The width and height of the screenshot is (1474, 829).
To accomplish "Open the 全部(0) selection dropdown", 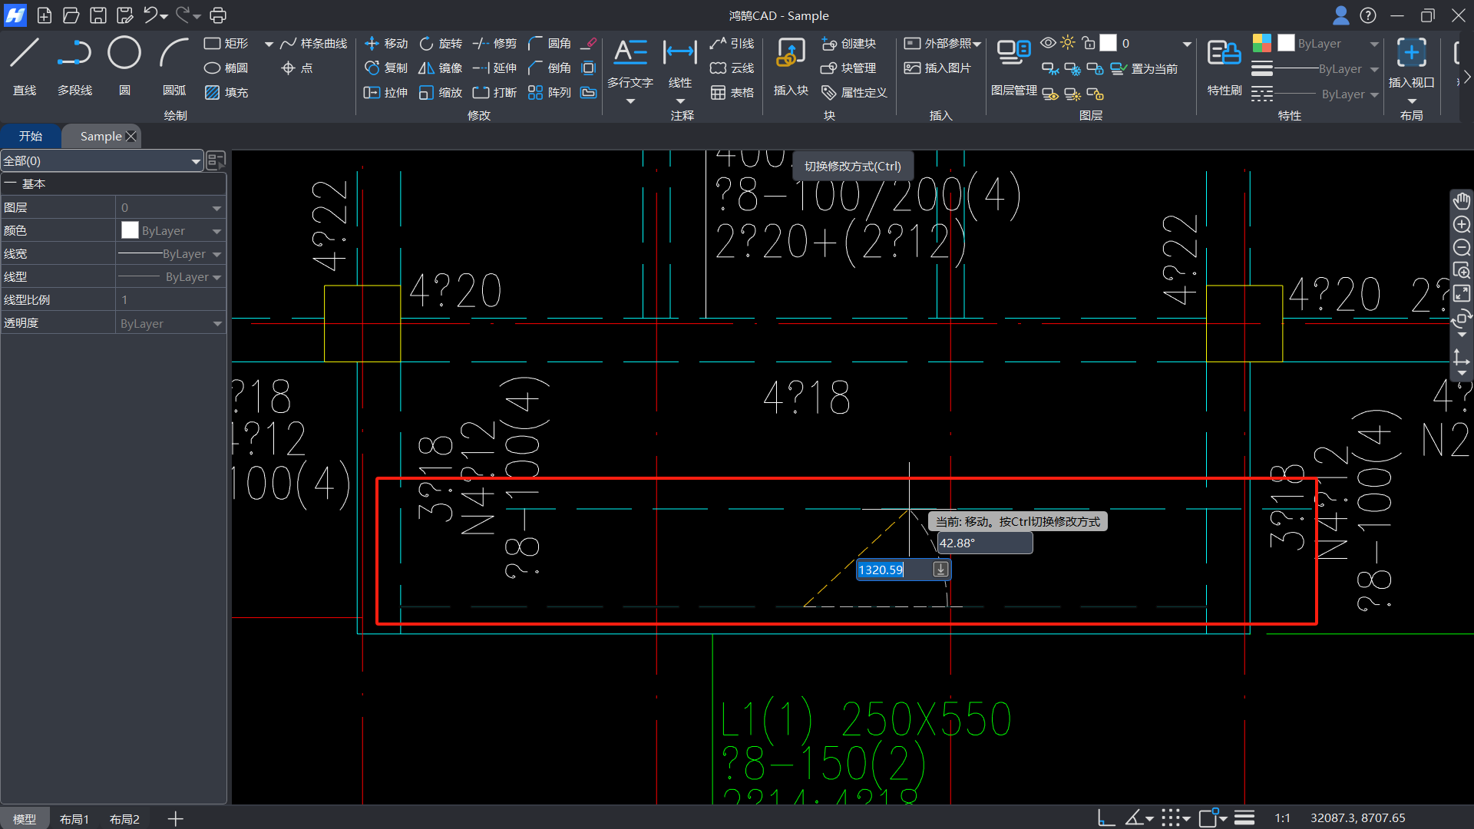I will click(x=196, y=161).
